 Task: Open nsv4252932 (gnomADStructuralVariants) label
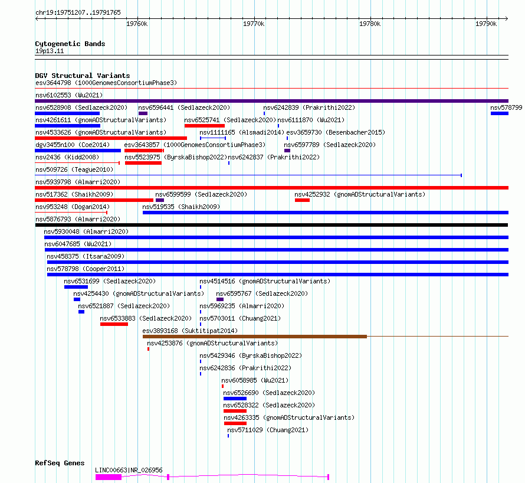360,194
